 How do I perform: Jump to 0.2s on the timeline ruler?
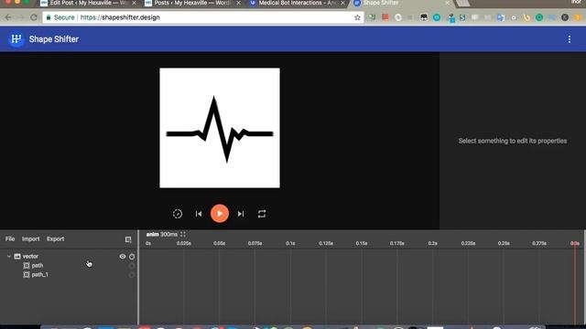[433, 243]
